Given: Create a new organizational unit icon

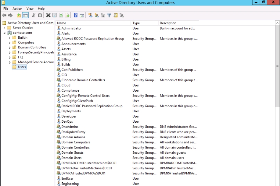Looking at the screenshot, I should [x=103, y=16].
